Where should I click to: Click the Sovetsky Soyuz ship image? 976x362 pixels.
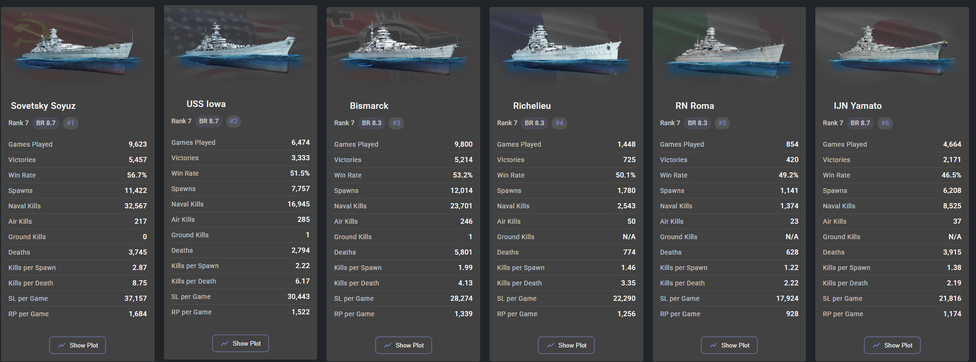click(78, 49)
